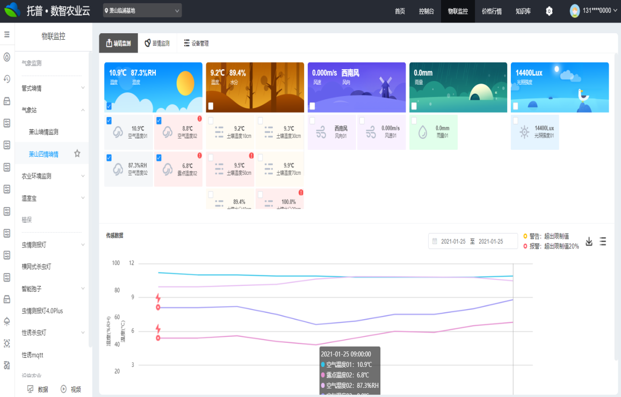Open 虫情测报灯4.0Plus in sidebar
621x397 pixels.
pyautogui.click(x=42, y=311)
